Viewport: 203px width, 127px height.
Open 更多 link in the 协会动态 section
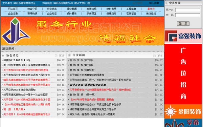[x=62, y=56]
